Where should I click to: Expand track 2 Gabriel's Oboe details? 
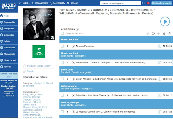click(x=73, y=63)
